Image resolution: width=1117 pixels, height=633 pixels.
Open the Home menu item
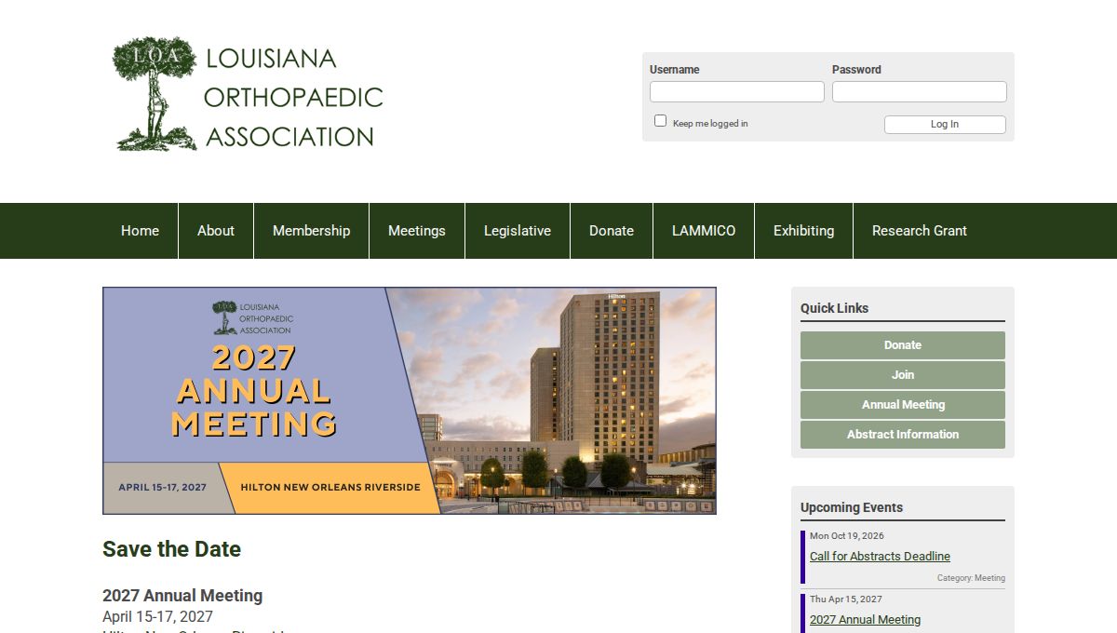pos(140,231)
